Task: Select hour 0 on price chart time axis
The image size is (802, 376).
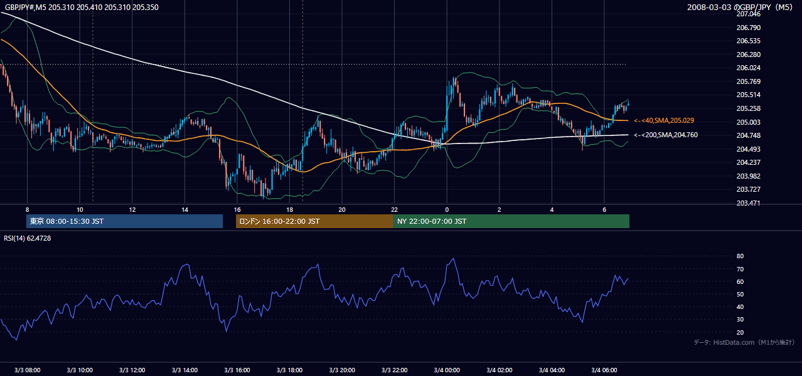Action: [447, 209]
